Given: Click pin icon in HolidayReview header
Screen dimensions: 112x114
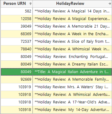Looking at the screenshot, I should [x=110, y=4].
